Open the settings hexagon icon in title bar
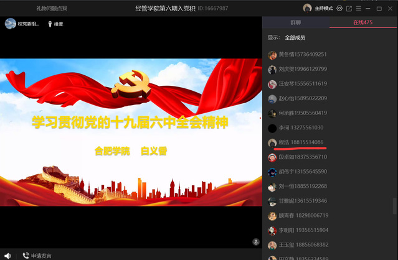The width and height of the screenshot is (398, 260). (x=339, y=8)
